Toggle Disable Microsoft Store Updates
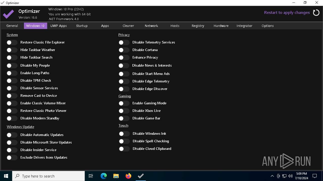Screen dimensions: 323x181 click(x=12, y=143)
